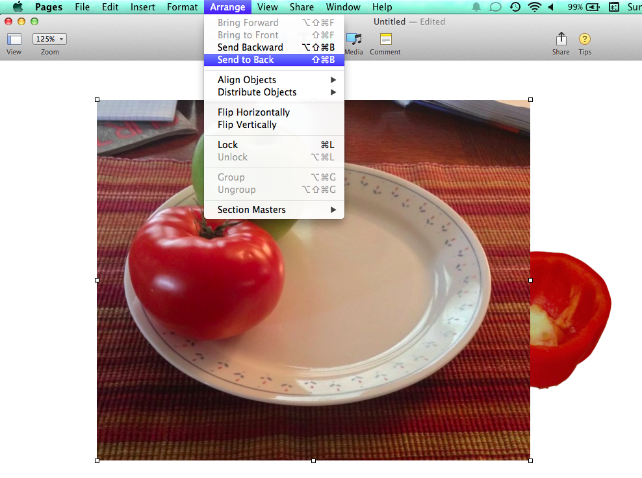Open the Help menu
The image size is (642, 478).
tap(382, 7)
